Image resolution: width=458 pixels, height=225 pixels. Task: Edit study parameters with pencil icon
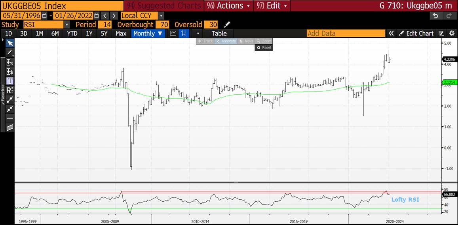227,24
